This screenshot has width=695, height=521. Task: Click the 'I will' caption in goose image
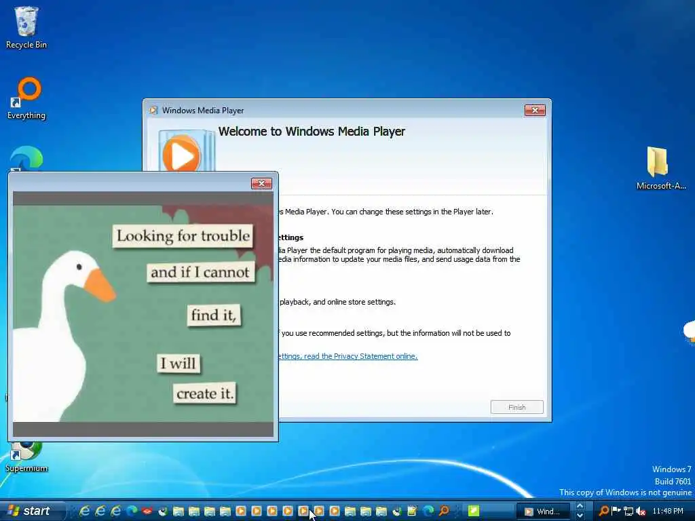179,364
